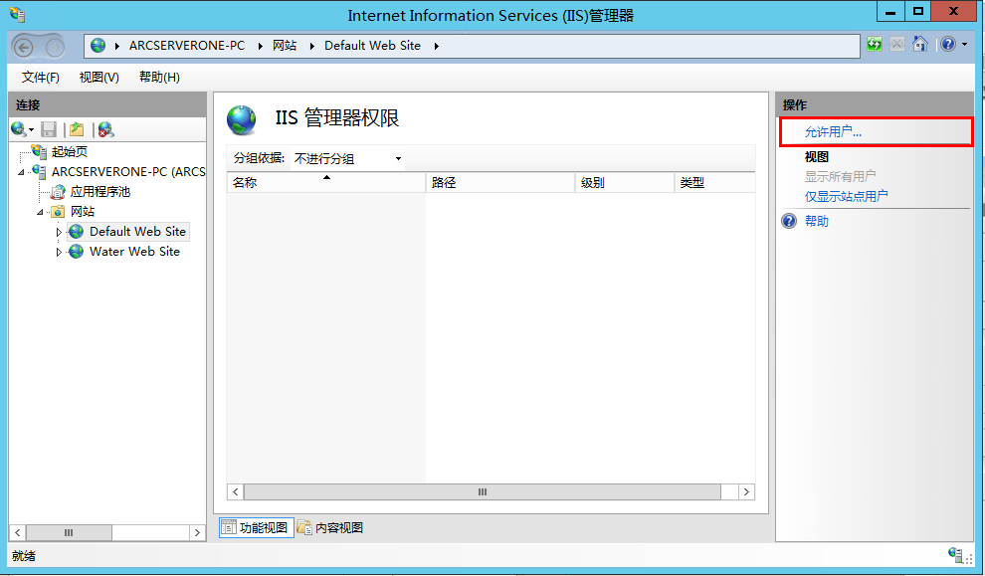This screenshot has width=985, height=576.
Task: Click the Save floppy-disk icon in Connections toolbar
Action: 49,129
